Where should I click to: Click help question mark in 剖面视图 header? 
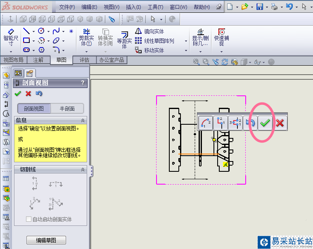(83, 83)
